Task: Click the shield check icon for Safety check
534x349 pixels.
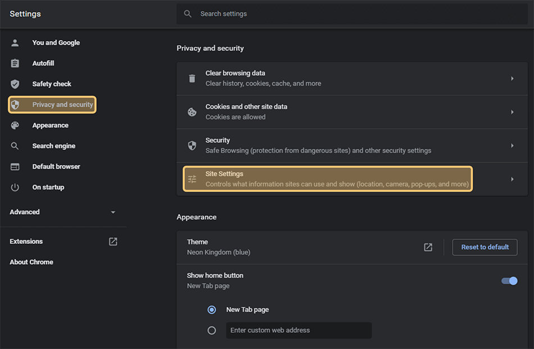Action: pyautogui.click(x=15, y=84)
